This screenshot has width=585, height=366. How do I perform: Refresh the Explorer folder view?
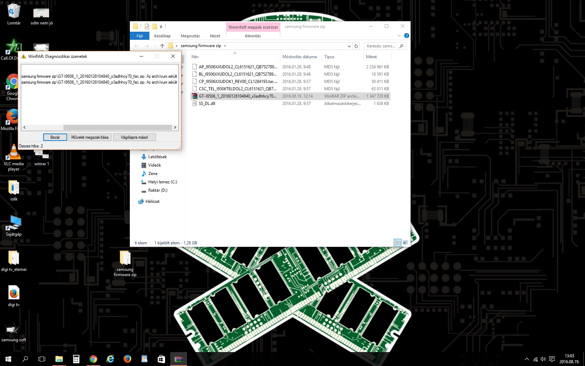pyautogui.click(x=356, y=46)
